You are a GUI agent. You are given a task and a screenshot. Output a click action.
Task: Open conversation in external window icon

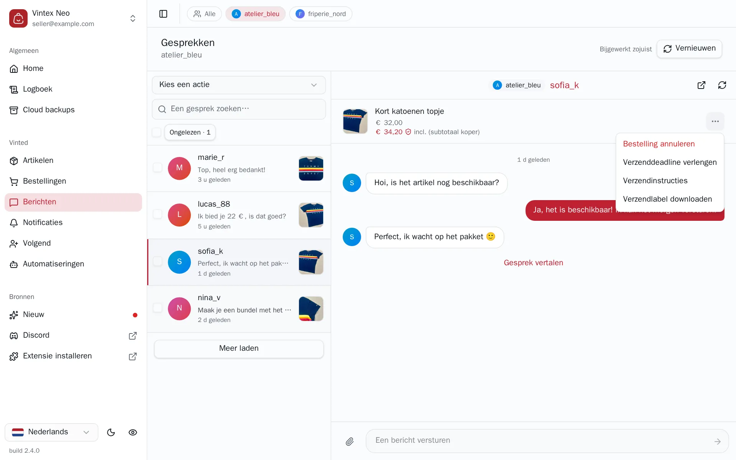point(701,85)
